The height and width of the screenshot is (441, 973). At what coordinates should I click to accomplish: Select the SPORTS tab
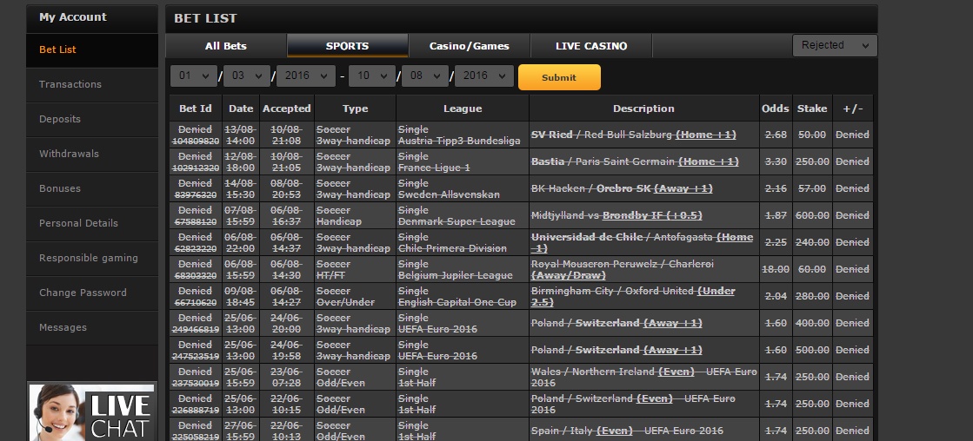click(348, 46)
